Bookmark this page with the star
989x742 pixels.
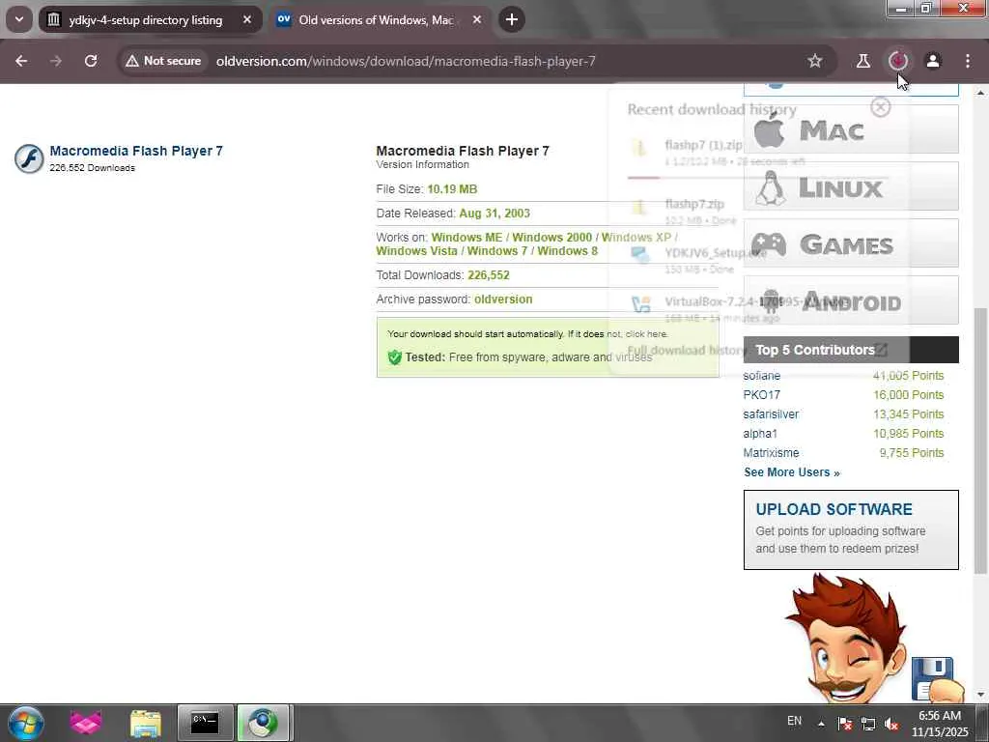(815, 61)
